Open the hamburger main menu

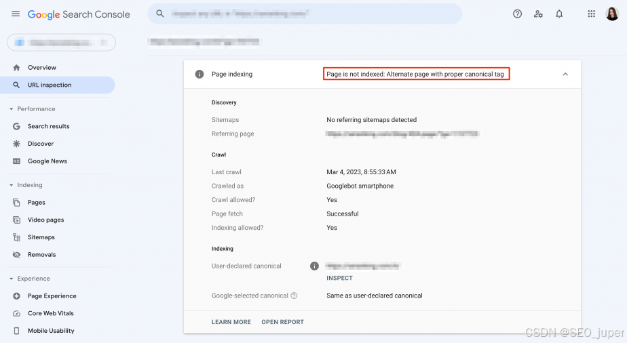(x=16, y=14)
